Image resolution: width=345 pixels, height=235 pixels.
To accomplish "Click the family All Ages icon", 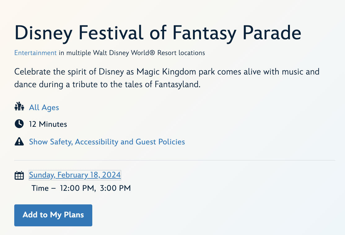I will pos(19,107).
